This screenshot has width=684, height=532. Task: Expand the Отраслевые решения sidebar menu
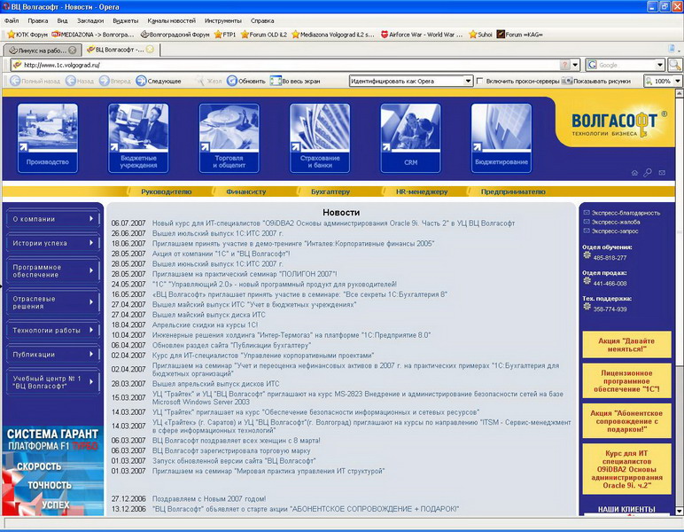click(53, 302)
